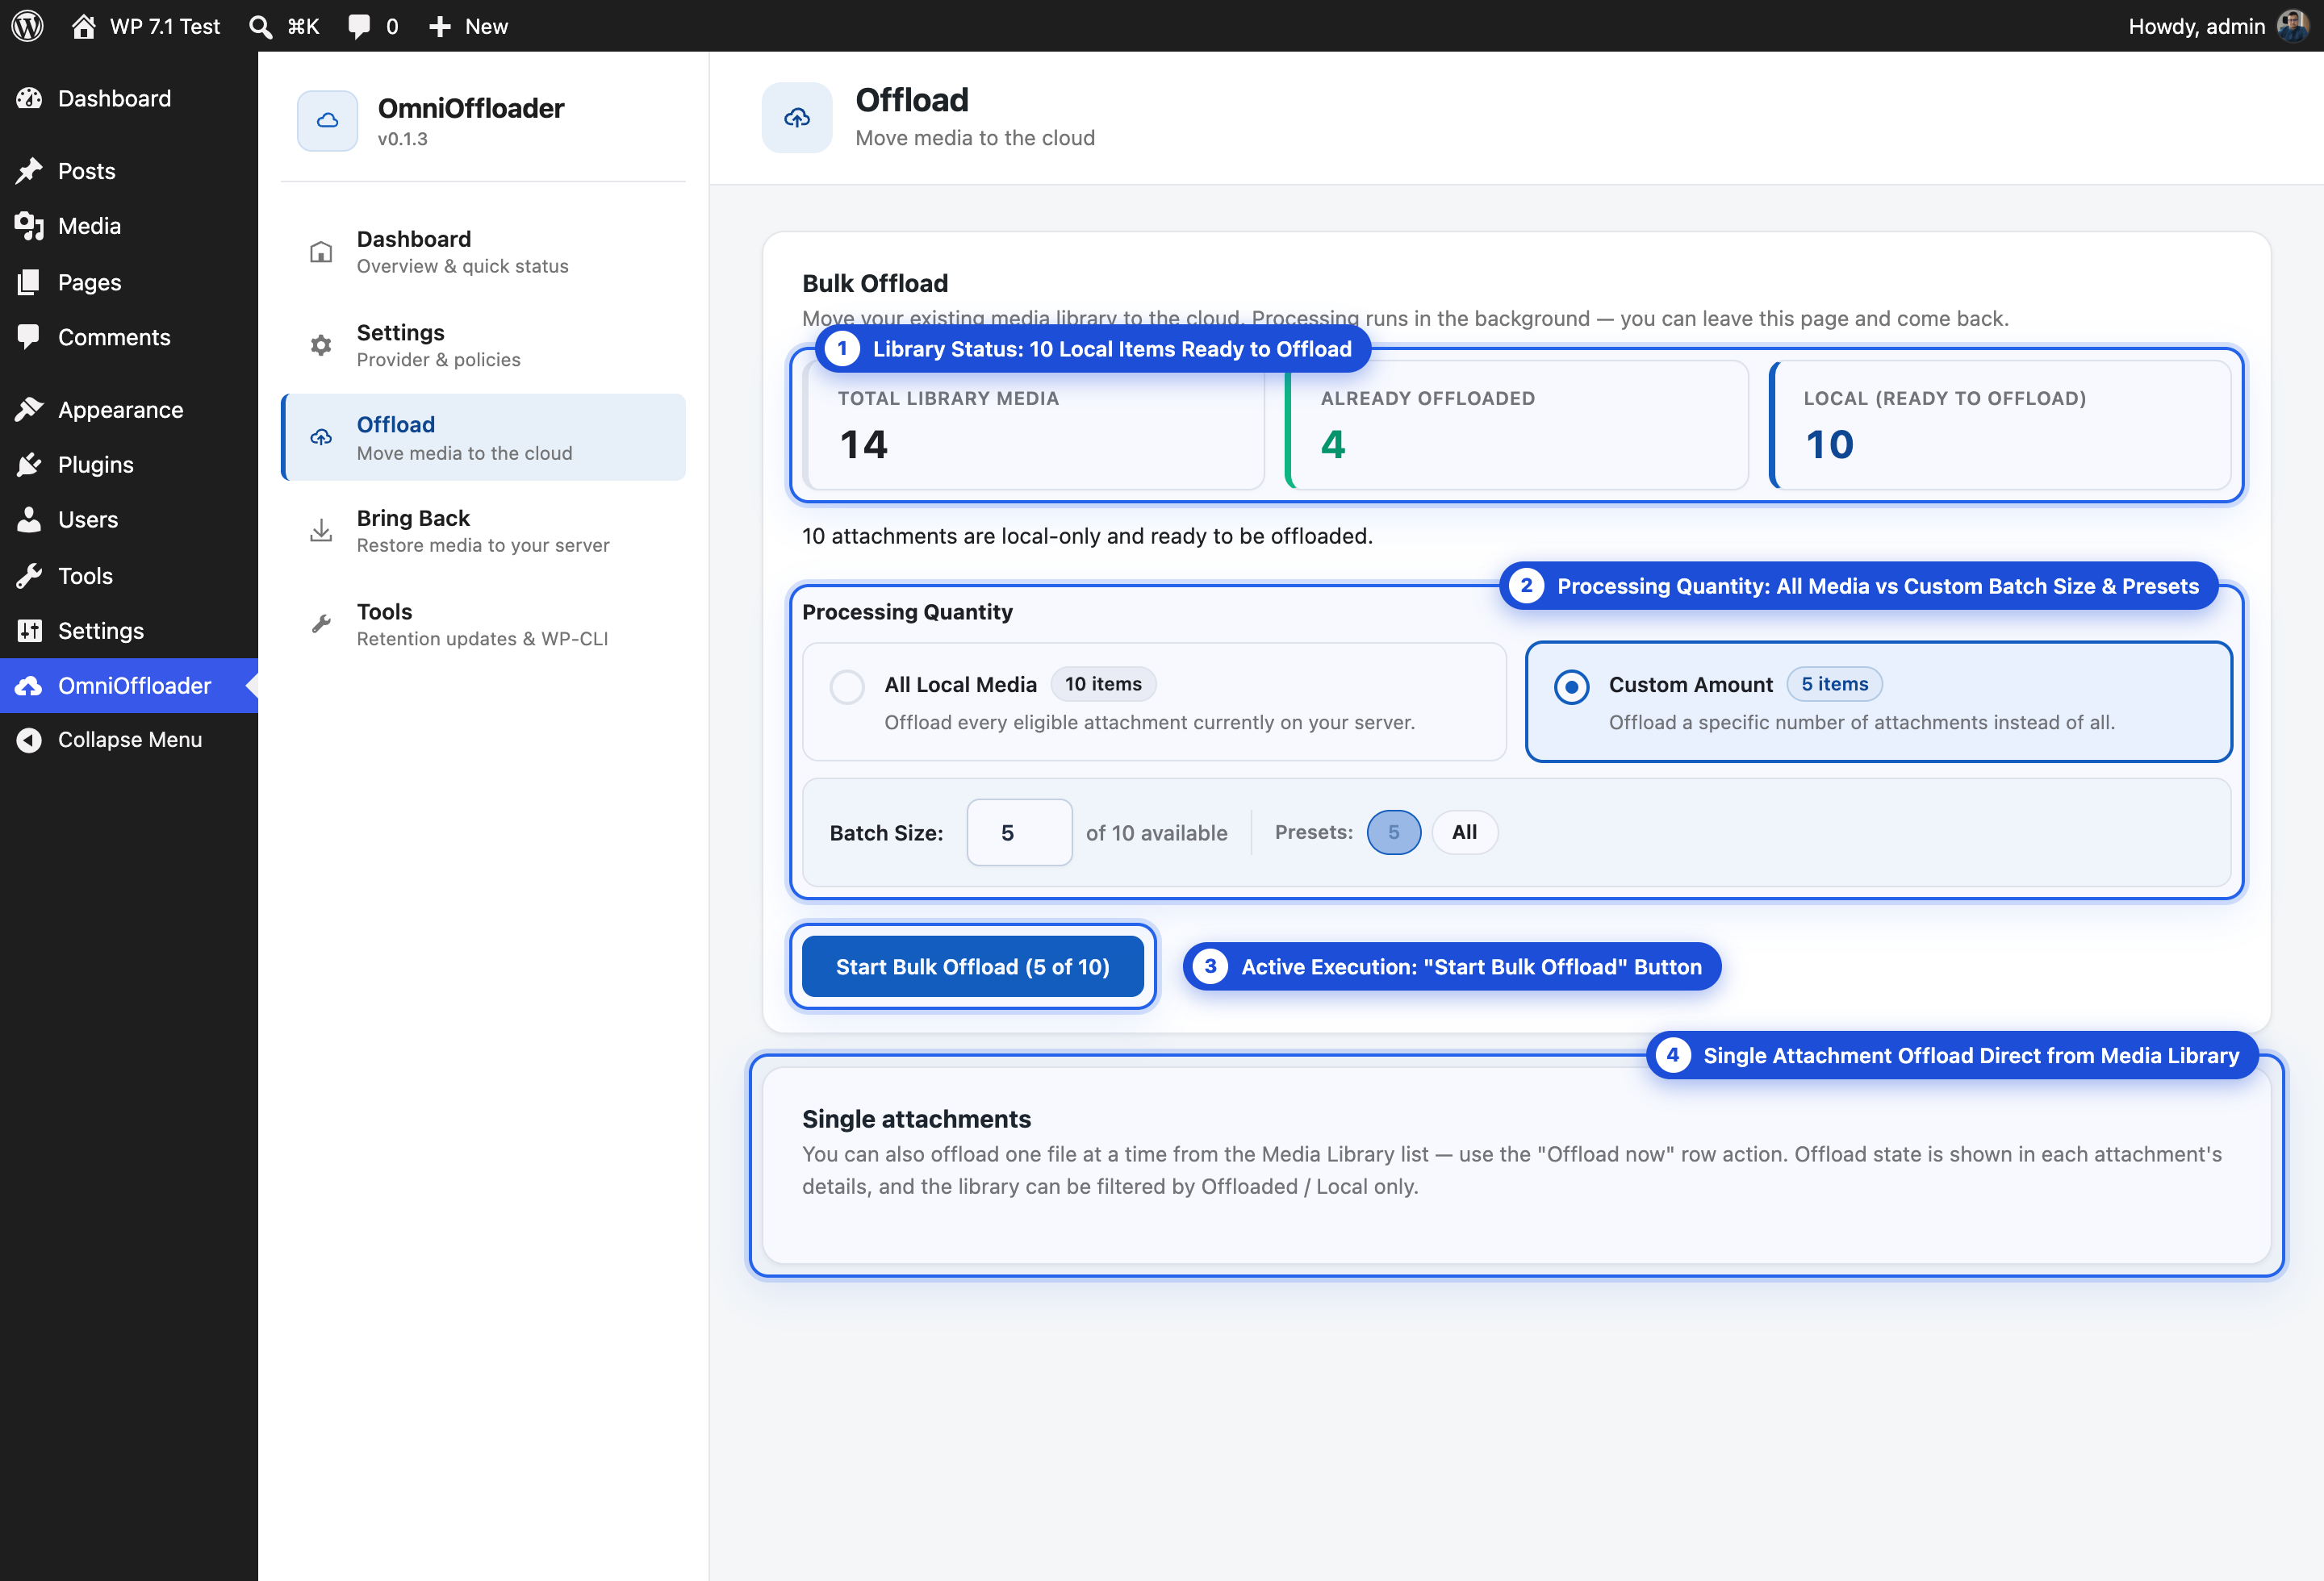This screenshot has height=1581, width=2324.
Task: Click the ⌘K search shortcut label
Action: click(x=303, y=26)
